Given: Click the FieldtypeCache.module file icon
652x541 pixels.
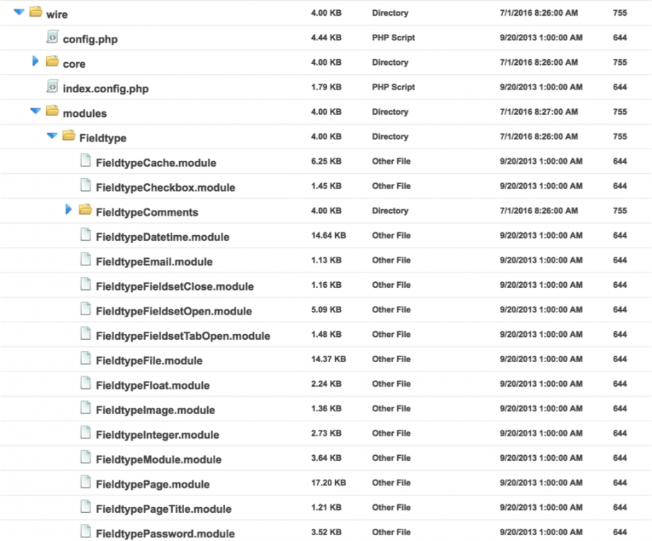Looking at the screenshot, I should (85, 162).
